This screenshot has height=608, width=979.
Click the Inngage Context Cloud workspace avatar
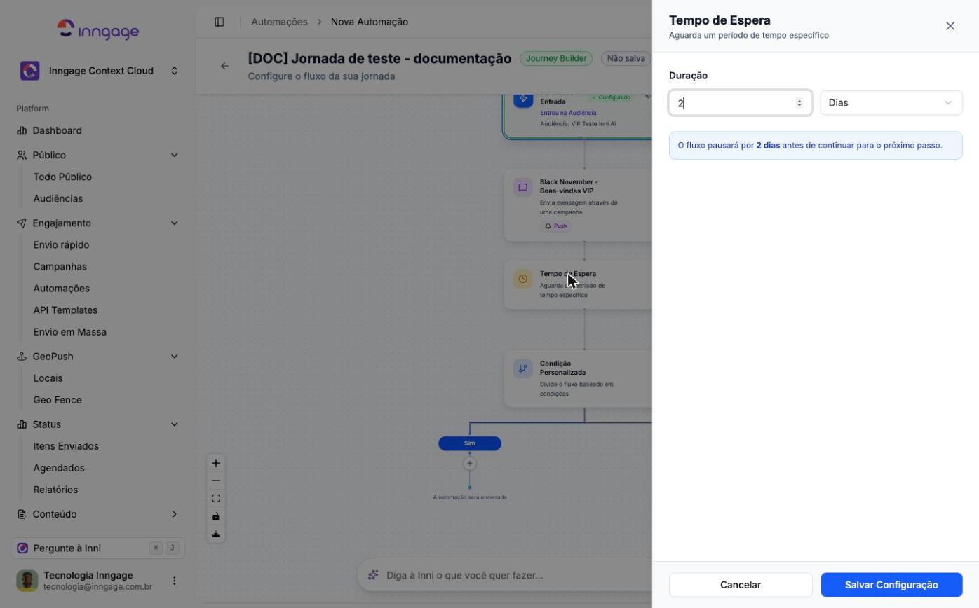(x=29, y=71)
